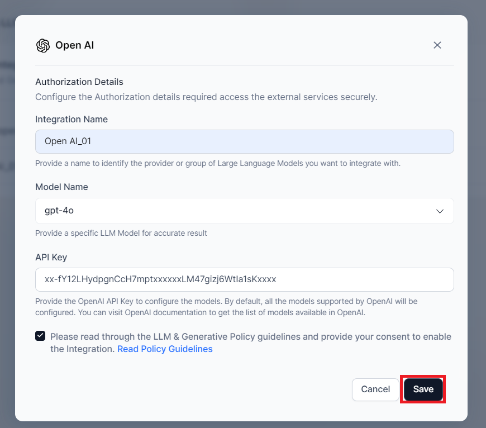
Task: Click the Integration Name field label
Action: (x=72, y=119)
